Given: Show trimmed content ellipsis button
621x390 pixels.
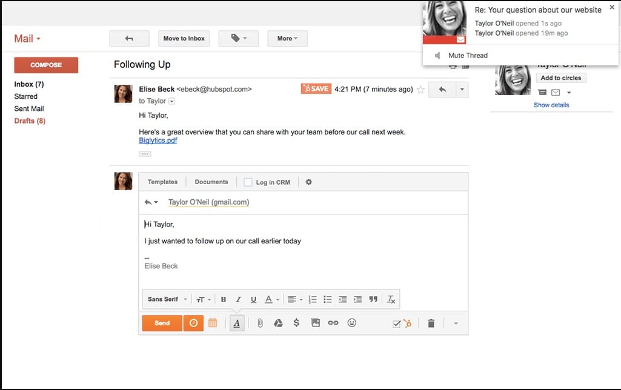Looking at the screenshot, I should point(145,154).
